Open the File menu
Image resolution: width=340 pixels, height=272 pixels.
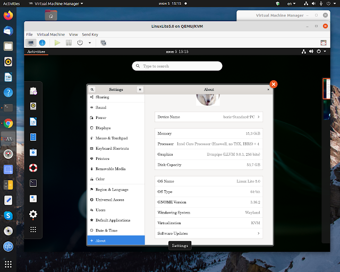29,35
